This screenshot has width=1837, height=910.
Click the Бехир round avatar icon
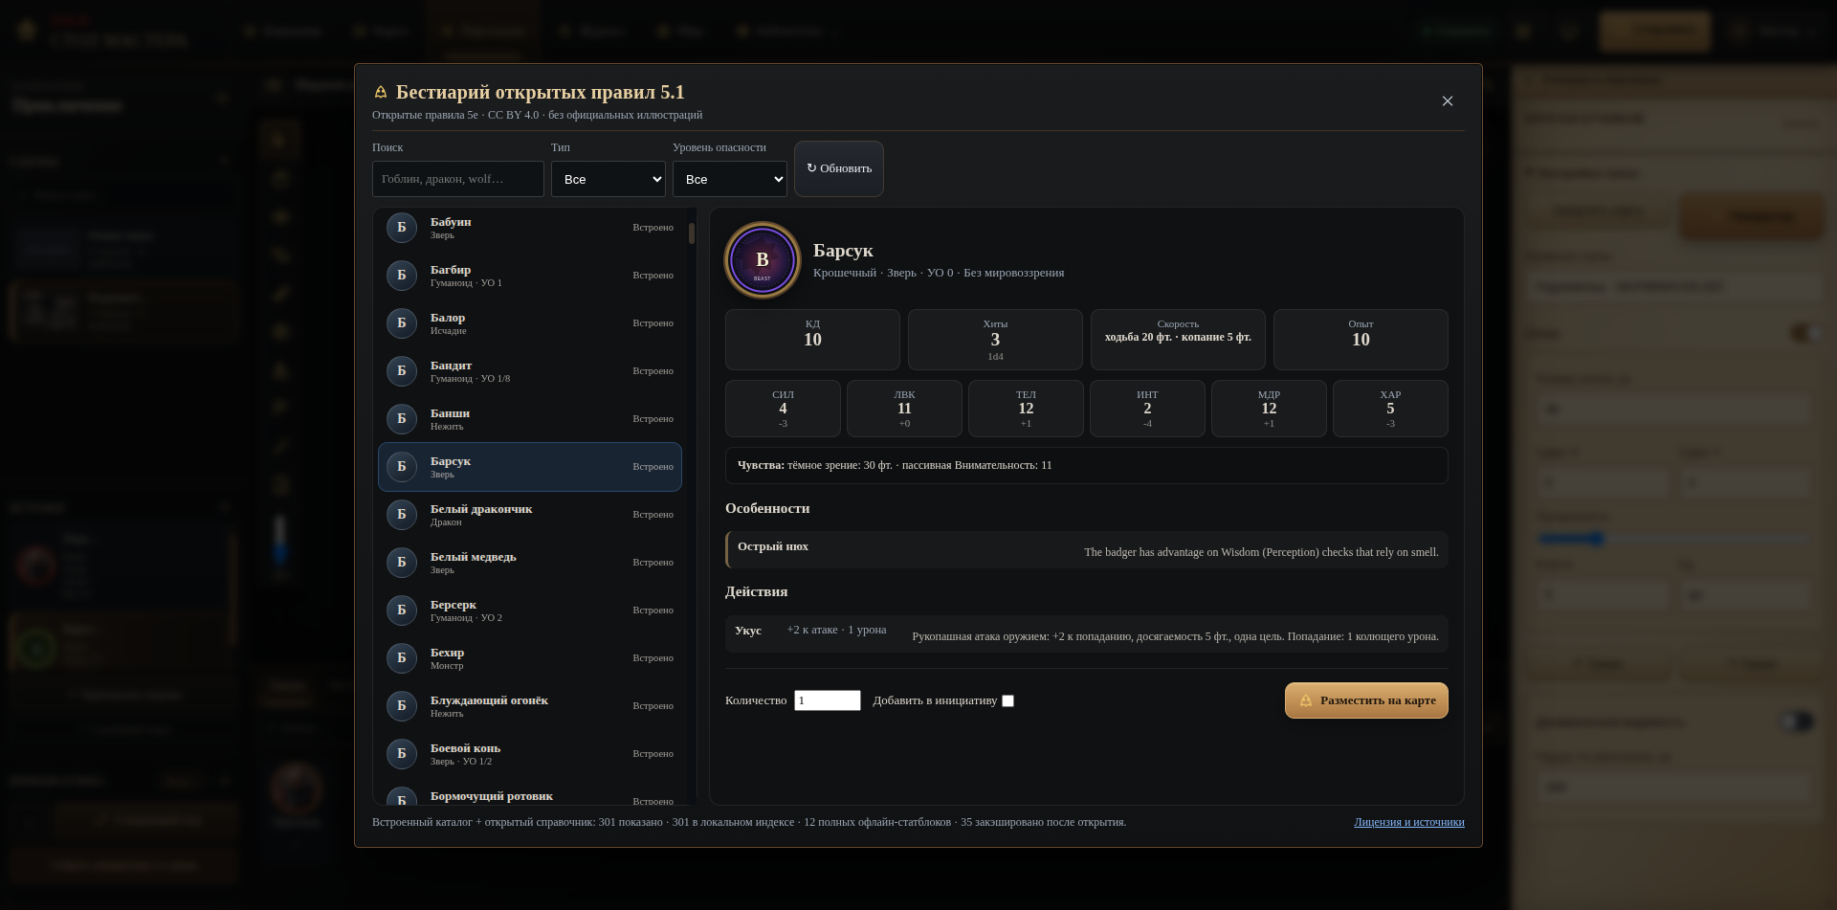402,658
